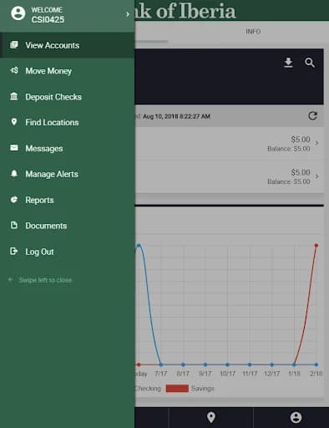Screen dimensions: 329x428
Task: Click the download icon in dark header
Action: pos(288,63)
